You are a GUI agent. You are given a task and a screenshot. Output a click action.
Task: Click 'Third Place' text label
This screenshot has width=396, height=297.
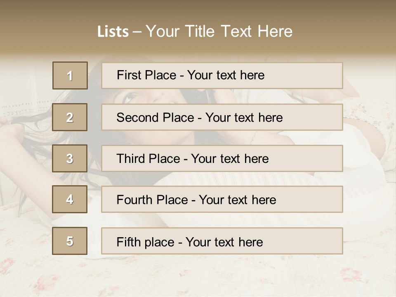(x=148, y=158)
